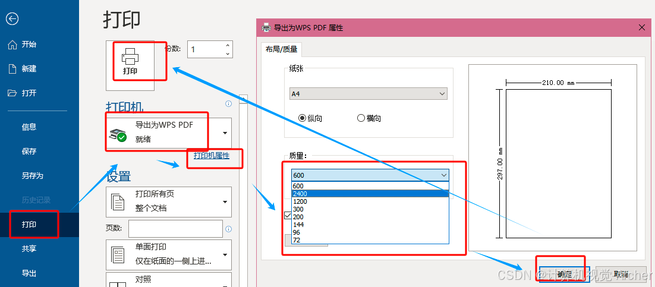
Task: Open the 对照 collation dropdown
Action: [x=169, y=279]
